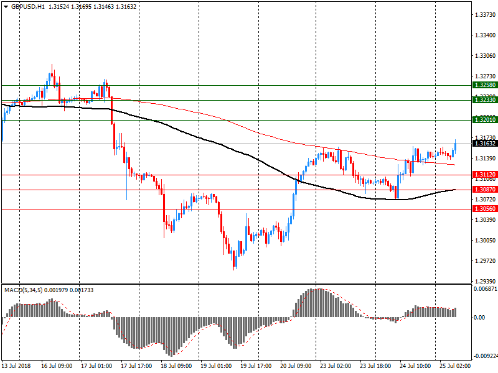This screenshot has width=498, height=373.
Task: Select the 18 Jul 09:00 time axis label
Action: pos(176,366)
